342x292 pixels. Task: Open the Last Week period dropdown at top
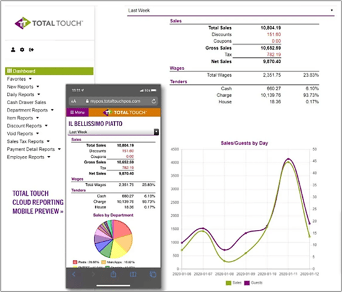point(231,11)
